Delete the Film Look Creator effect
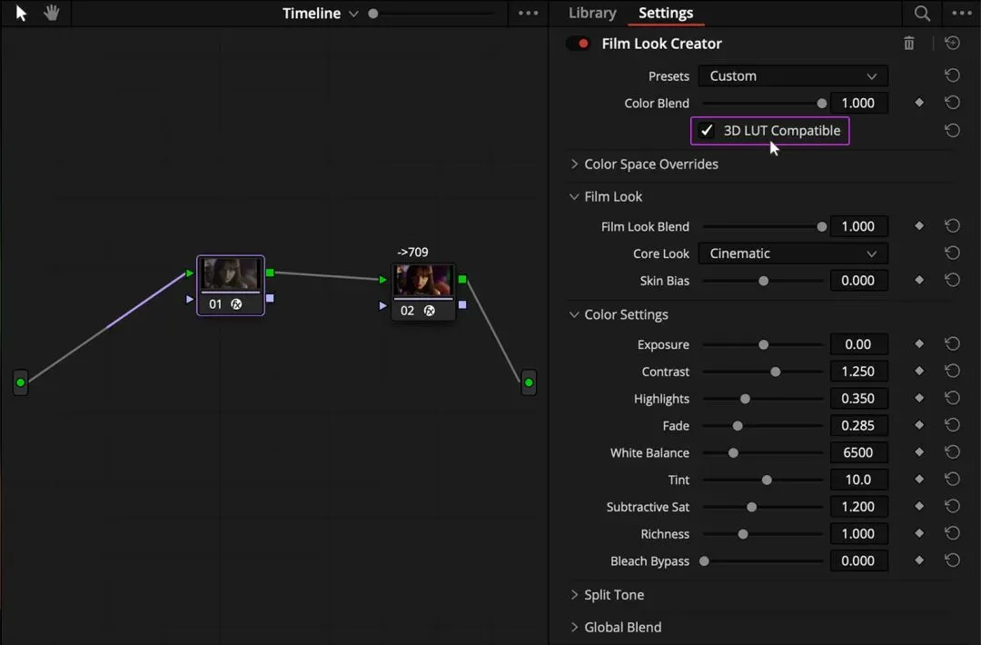This screenshot has width=981, height=645. 909,44
